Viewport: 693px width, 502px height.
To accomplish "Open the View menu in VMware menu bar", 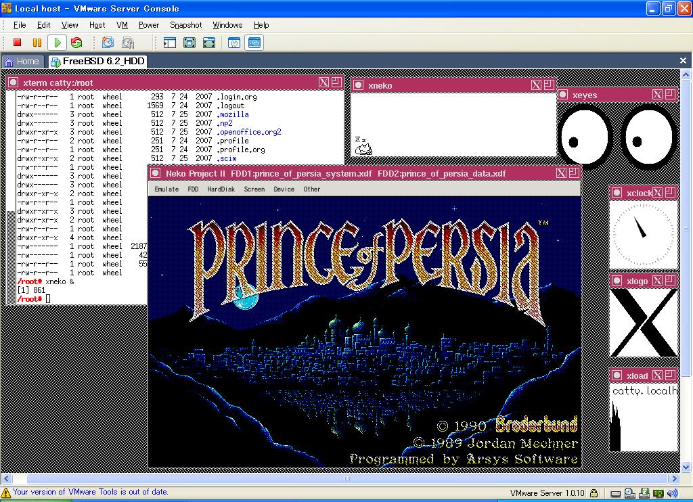I will [x=70, y=25].
